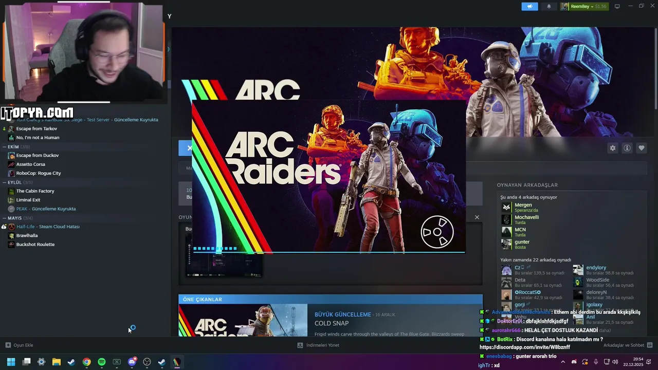
Task: Open friend MCN's profile
Action: (520, 230)
